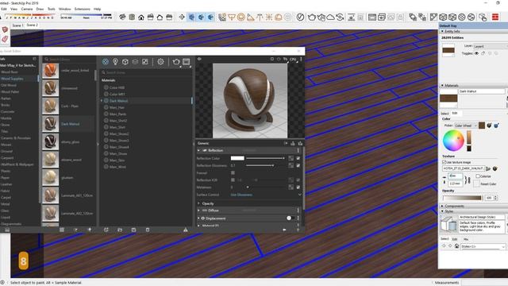Image resolution: width=508 pixels, height=286 pixels.
Task: Switch to the Scene 2 tab
Action: coord(32,25)
